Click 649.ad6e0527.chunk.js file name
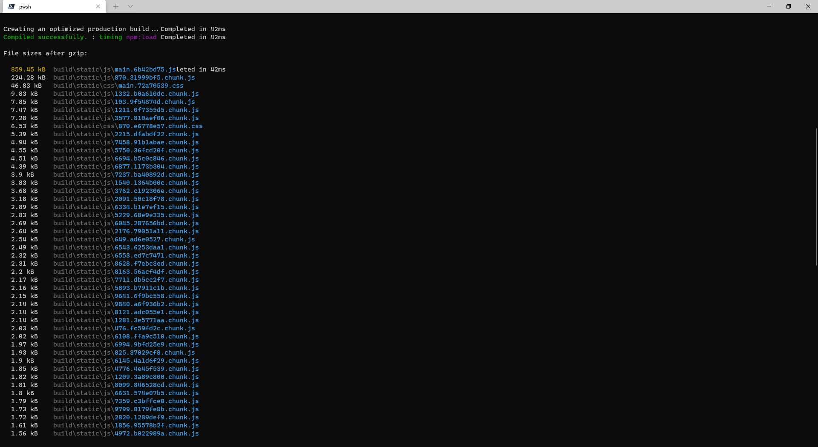This screenshot has height=447, width=818. click(155, 239)
